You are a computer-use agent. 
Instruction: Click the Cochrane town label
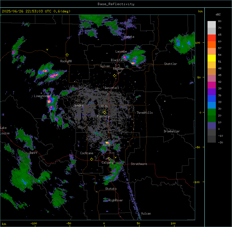click(x=87, y=153)
